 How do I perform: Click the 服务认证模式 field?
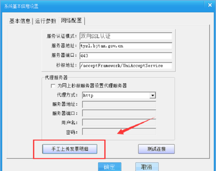coord(126,36)
